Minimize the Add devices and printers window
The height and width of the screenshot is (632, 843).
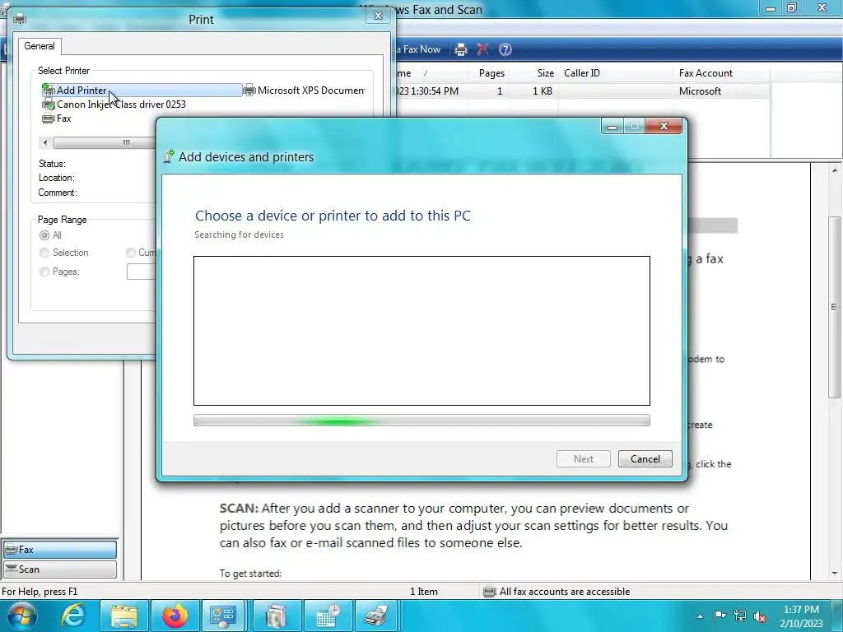612,126
